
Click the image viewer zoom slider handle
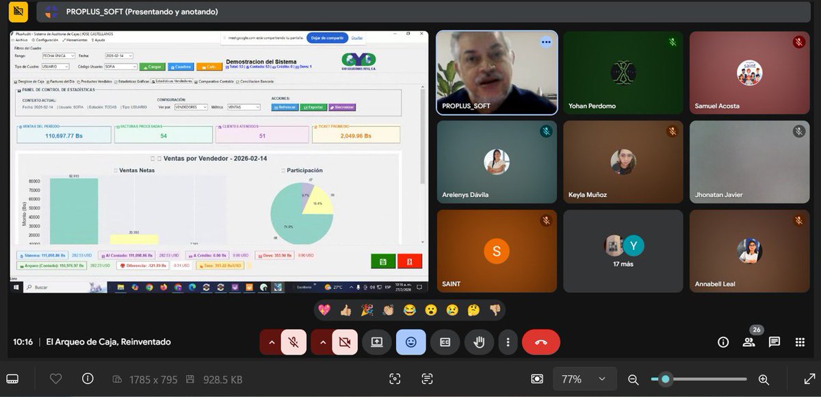pyautogui.click(x=665, y=379)
